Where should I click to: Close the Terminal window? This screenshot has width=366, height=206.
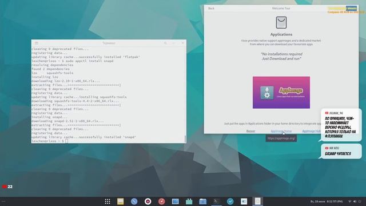182,43
